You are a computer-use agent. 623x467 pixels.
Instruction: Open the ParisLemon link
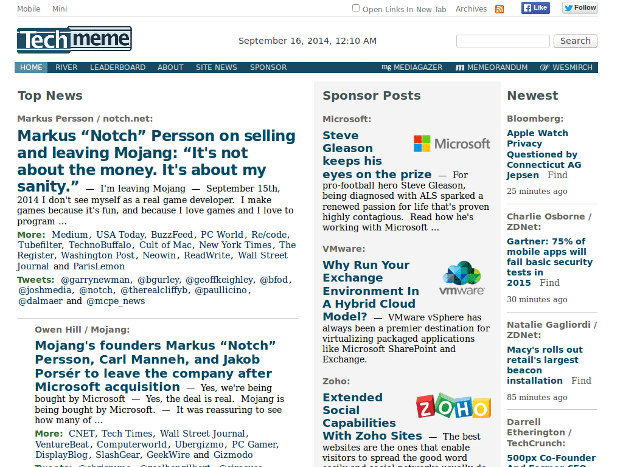pyautogui.click(x=99, y=266)
